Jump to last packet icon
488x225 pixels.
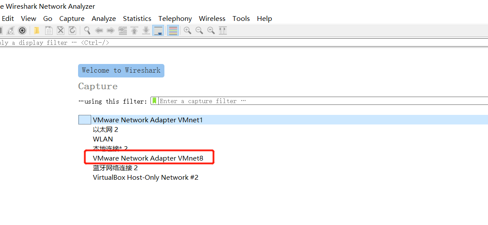point(146,30)
